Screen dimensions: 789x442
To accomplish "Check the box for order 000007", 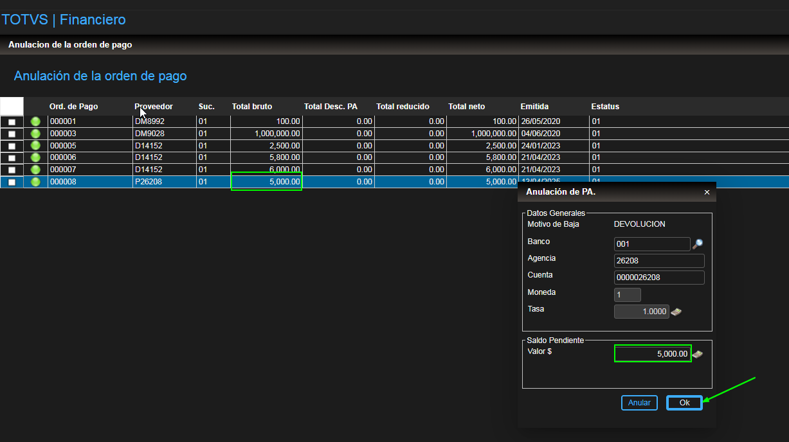I will click(x=12, y=170).
